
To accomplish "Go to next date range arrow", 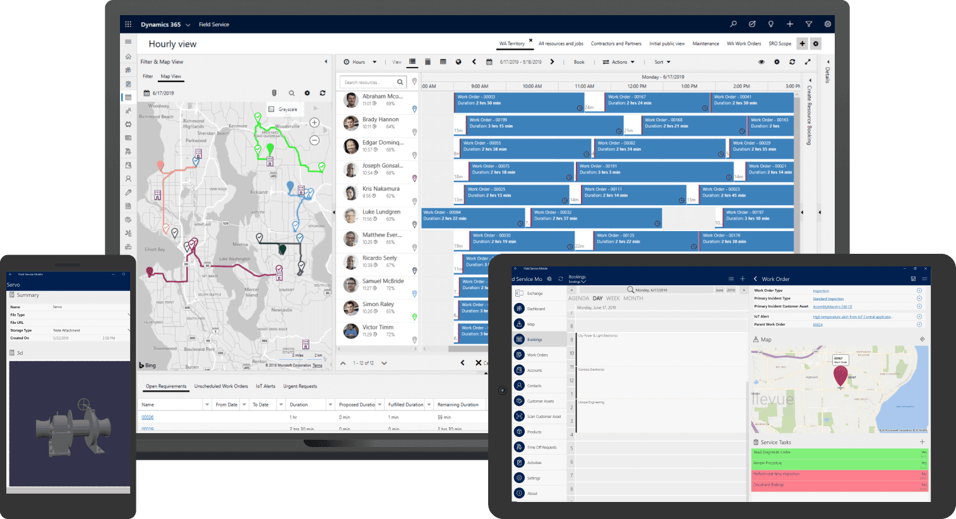I will pos(552,62).
